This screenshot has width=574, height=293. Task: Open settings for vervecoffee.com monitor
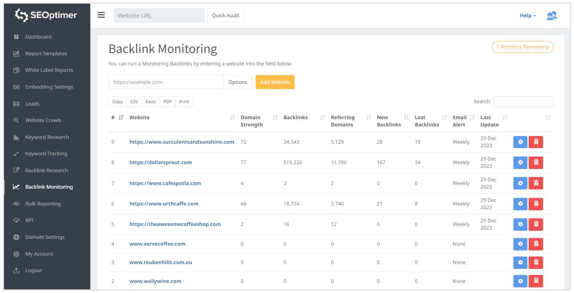pyautogui.click(x=520, y=244)
